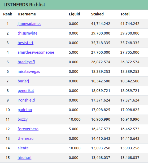Click total 18,389.253 in misslasvegas row

click(x=130, y=72)
